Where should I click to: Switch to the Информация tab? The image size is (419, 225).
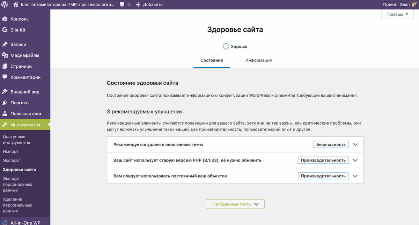(x=258, y=60)
